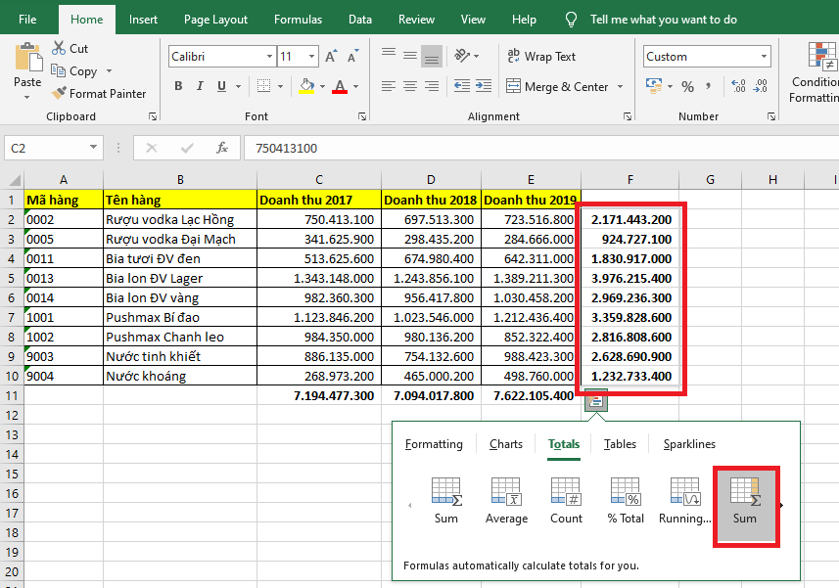Toggle Wrap Text for cells
The image size is (839, 588).
540,57
